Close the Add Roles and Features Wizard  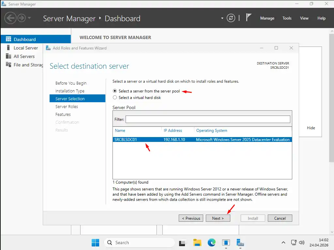pyautogui.click(x=291, y=48)
